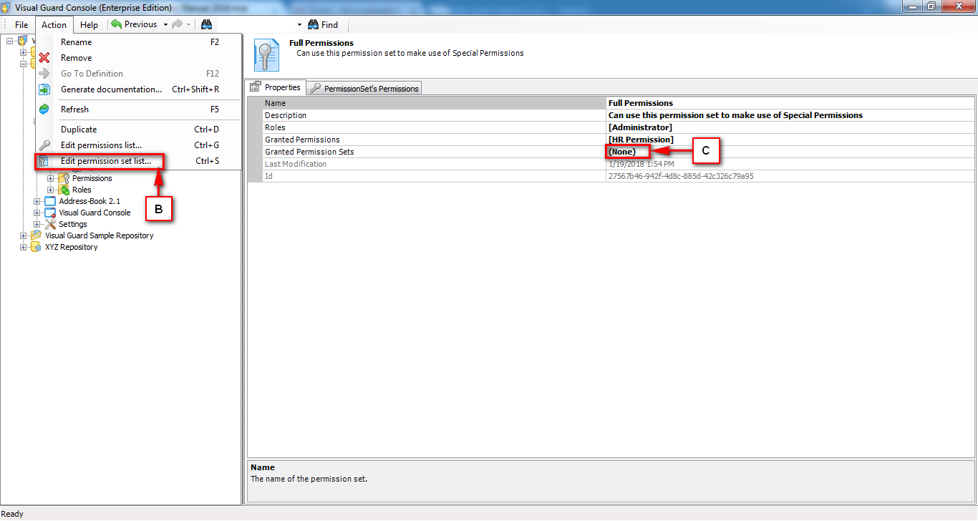Viewport: 978px width, 521px height.
Task: Click the Last Modification date value
Action: point(641,164)
